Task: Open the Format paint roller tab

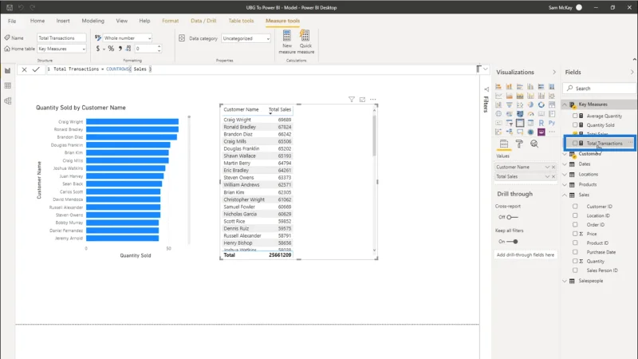Action: pos(519,144)
